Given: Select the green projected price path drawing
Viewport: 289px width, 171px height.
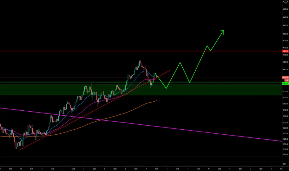Looking at the screenshot, I should point(198,63).
